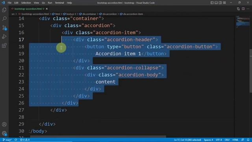The image size is (252, 142).
Task: Click the closing body tag on line 30
Action: click(x=38, y=131)
